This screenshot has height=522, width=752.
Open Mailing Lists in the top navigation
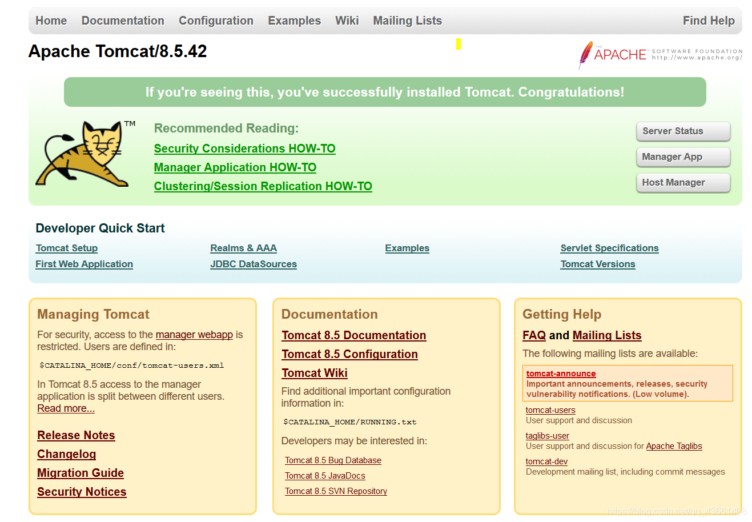click(x=408, y=21)
